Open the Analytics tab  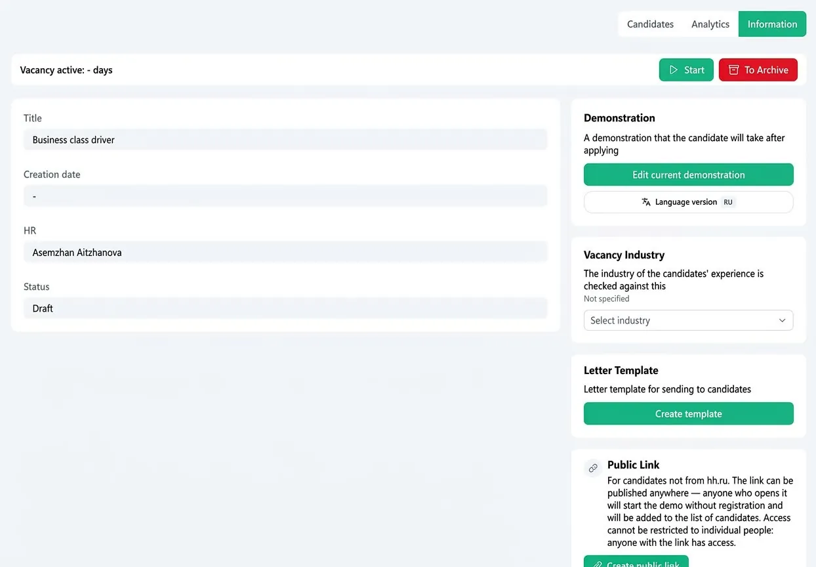point(710,24)
